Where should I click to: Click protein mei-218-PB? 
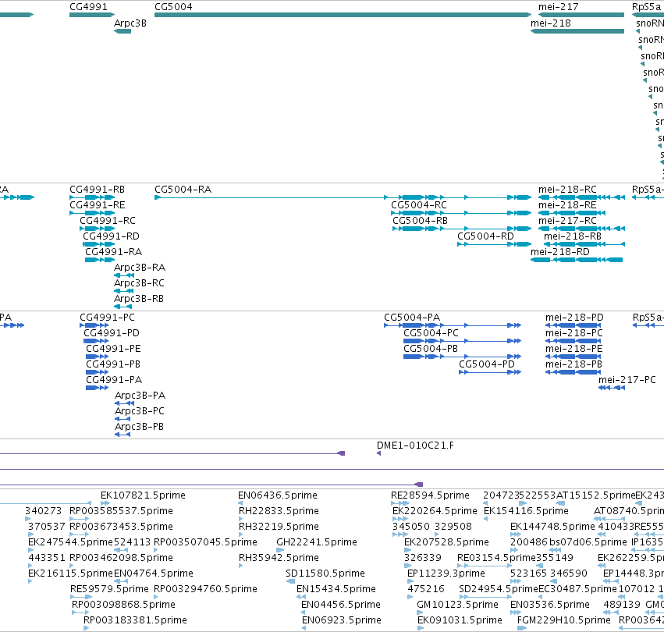(573, 364)
